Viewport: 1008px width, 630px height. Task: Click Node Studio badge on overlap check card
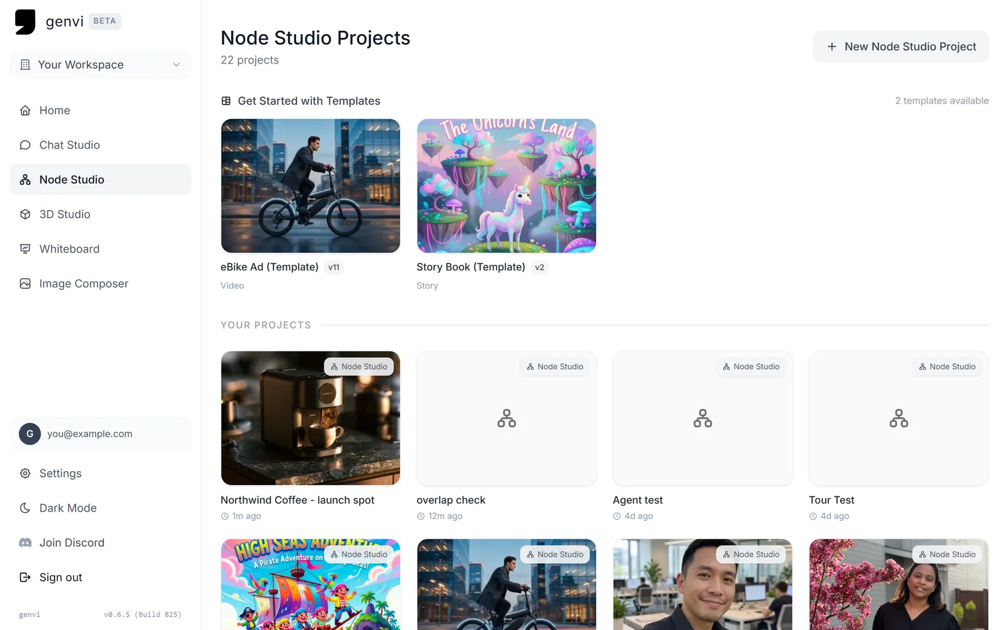555,367
